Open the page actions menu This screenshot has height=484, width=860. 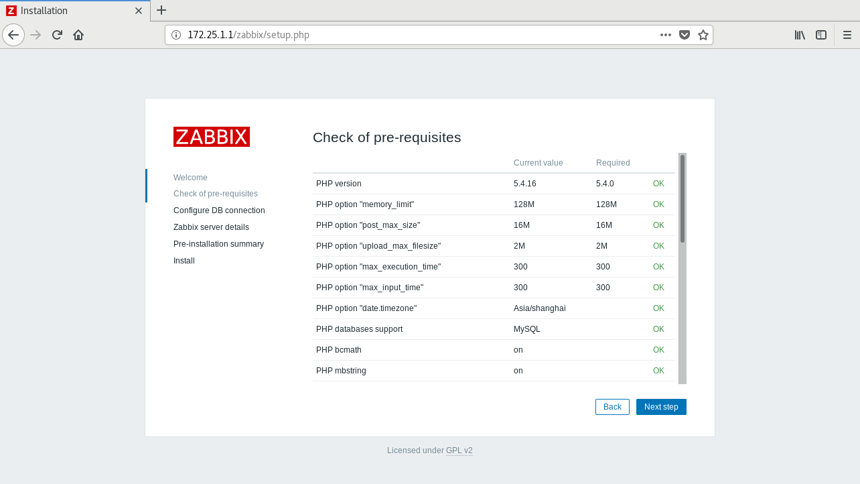click(665, 35)
